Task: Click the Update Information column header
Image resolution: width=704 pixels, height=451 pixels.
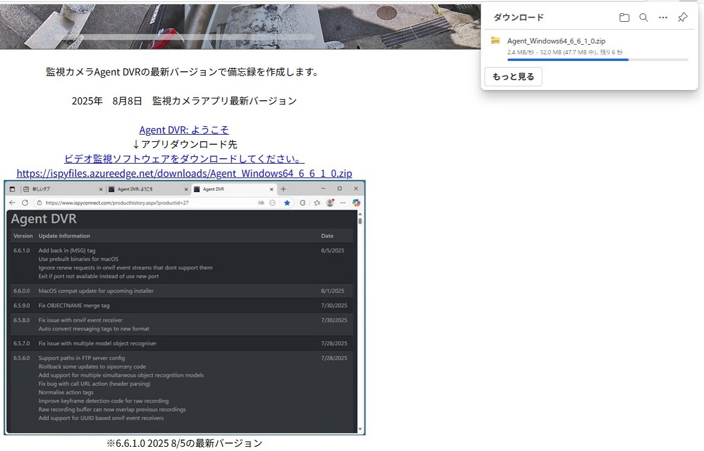Action: coord(64,236)
